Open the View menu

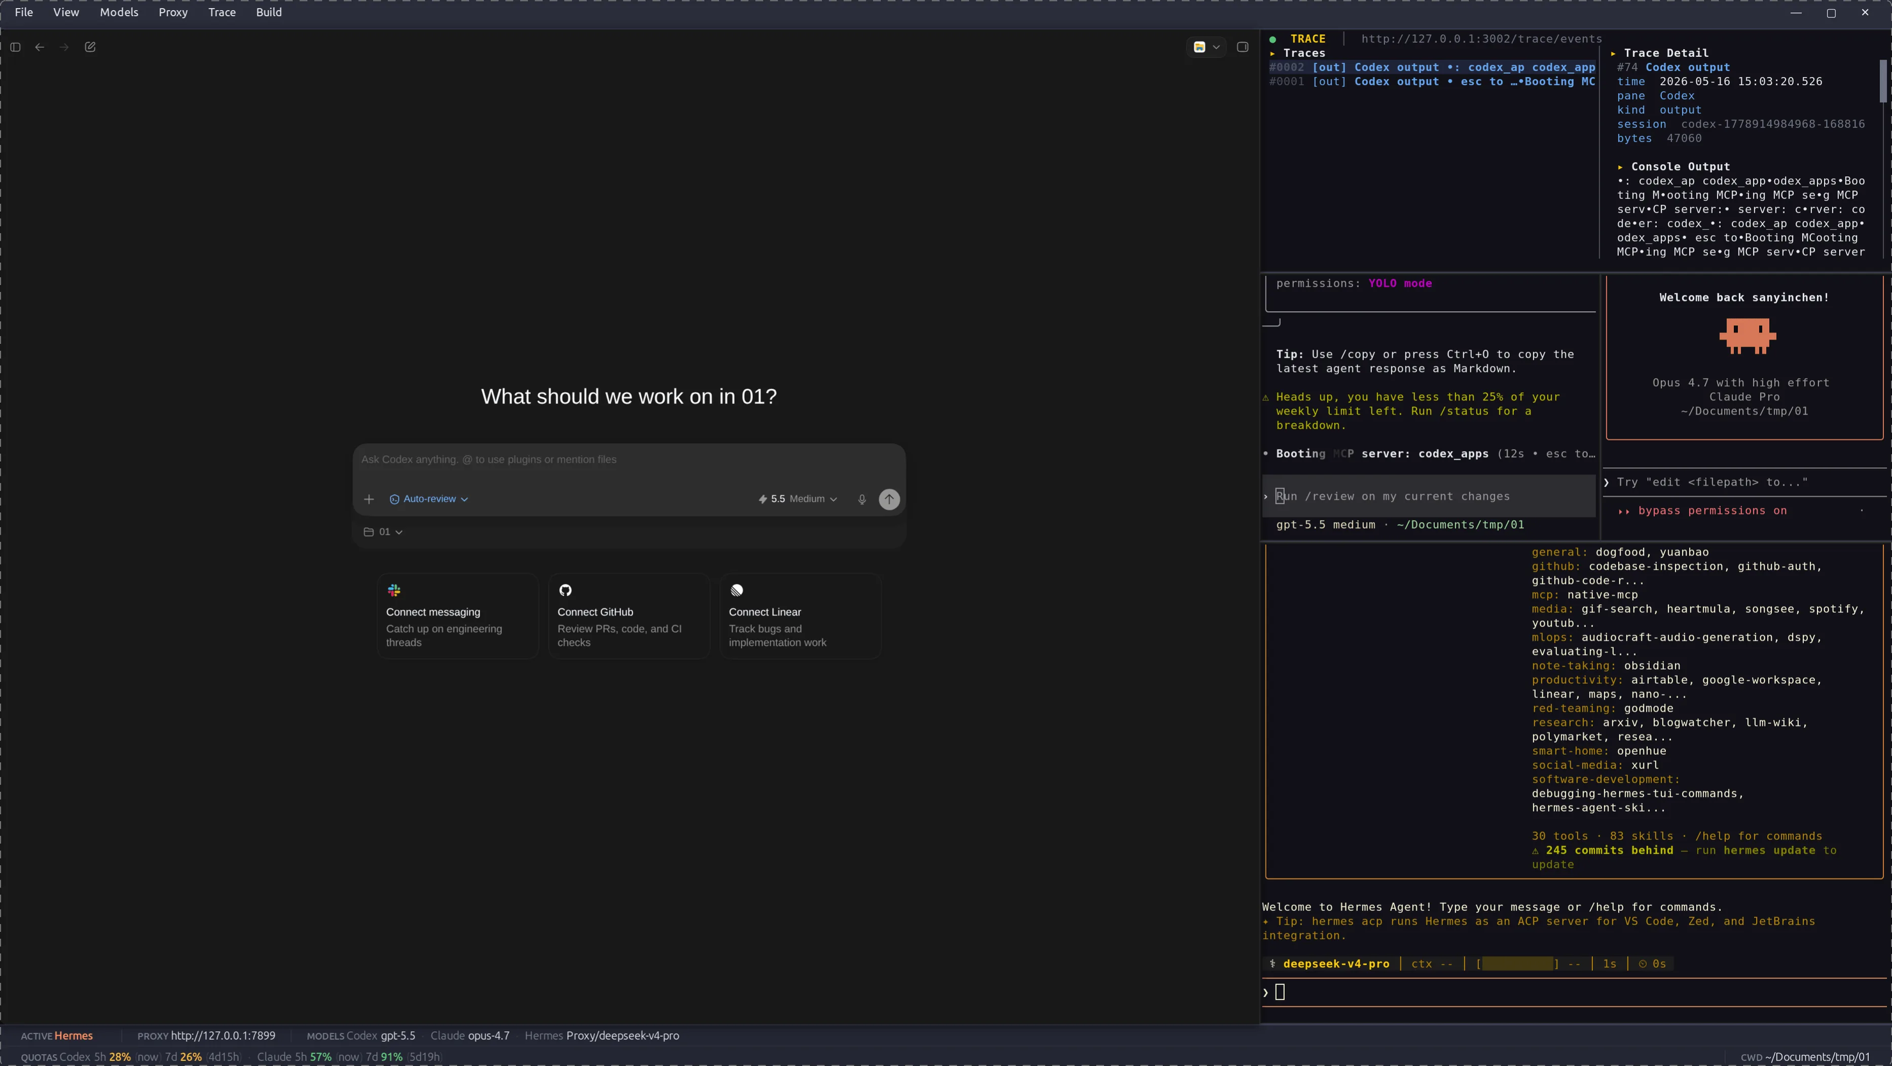pos(66,13)
